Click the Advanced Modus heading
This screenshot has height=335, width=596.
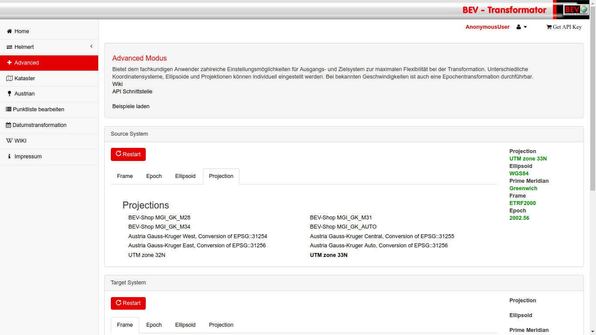139,58
